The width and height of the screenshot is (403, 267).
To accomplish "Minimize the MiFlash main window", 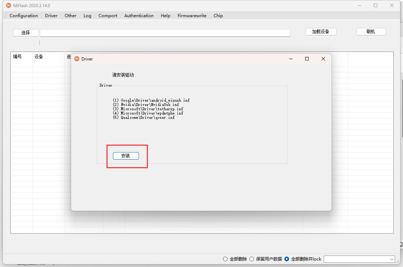I will tap(359, 5).
